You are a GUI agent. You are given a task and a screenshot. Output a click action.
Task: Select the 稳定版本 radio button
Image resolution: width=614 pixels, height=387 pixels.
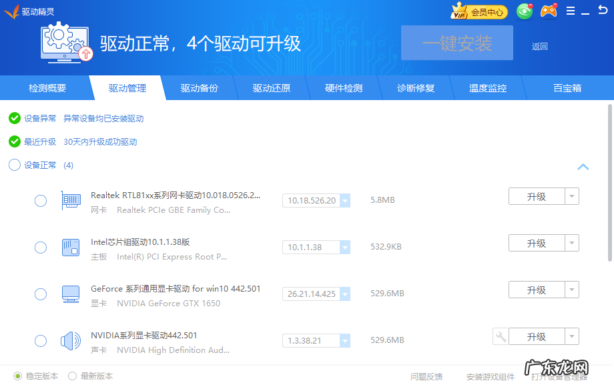[18, 376]
